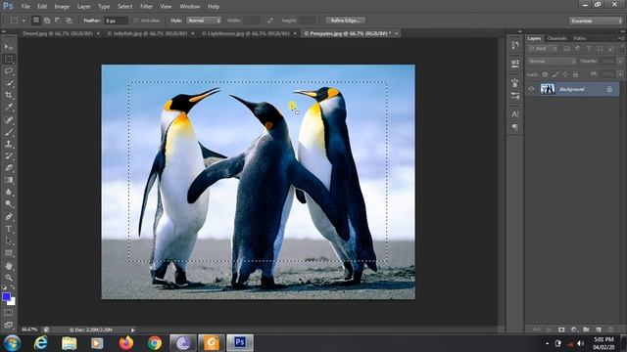Choose New Selection mode in options bar
This screenshot has height=352, width=627.
(x=36, y=21)
